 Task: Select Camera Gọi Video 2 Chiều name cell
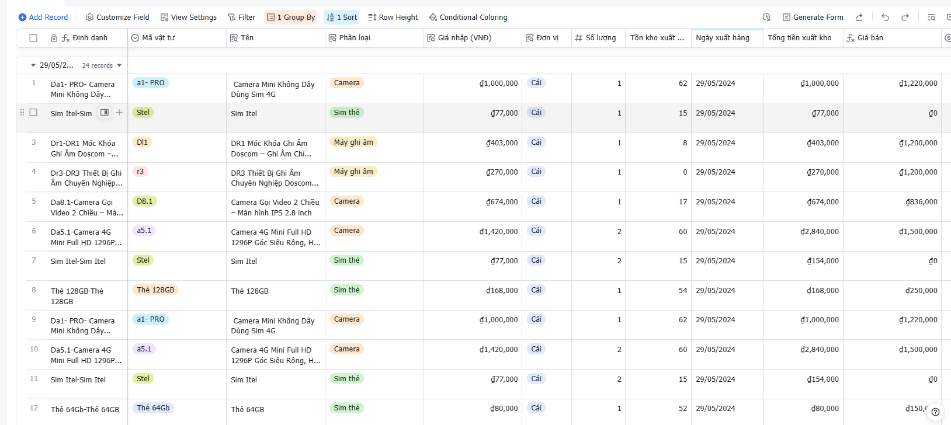click(276, 207)
